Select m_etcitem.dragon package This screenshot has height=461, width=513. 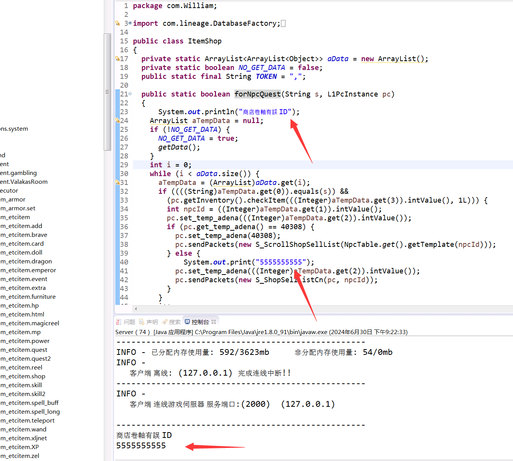(26, 261)
